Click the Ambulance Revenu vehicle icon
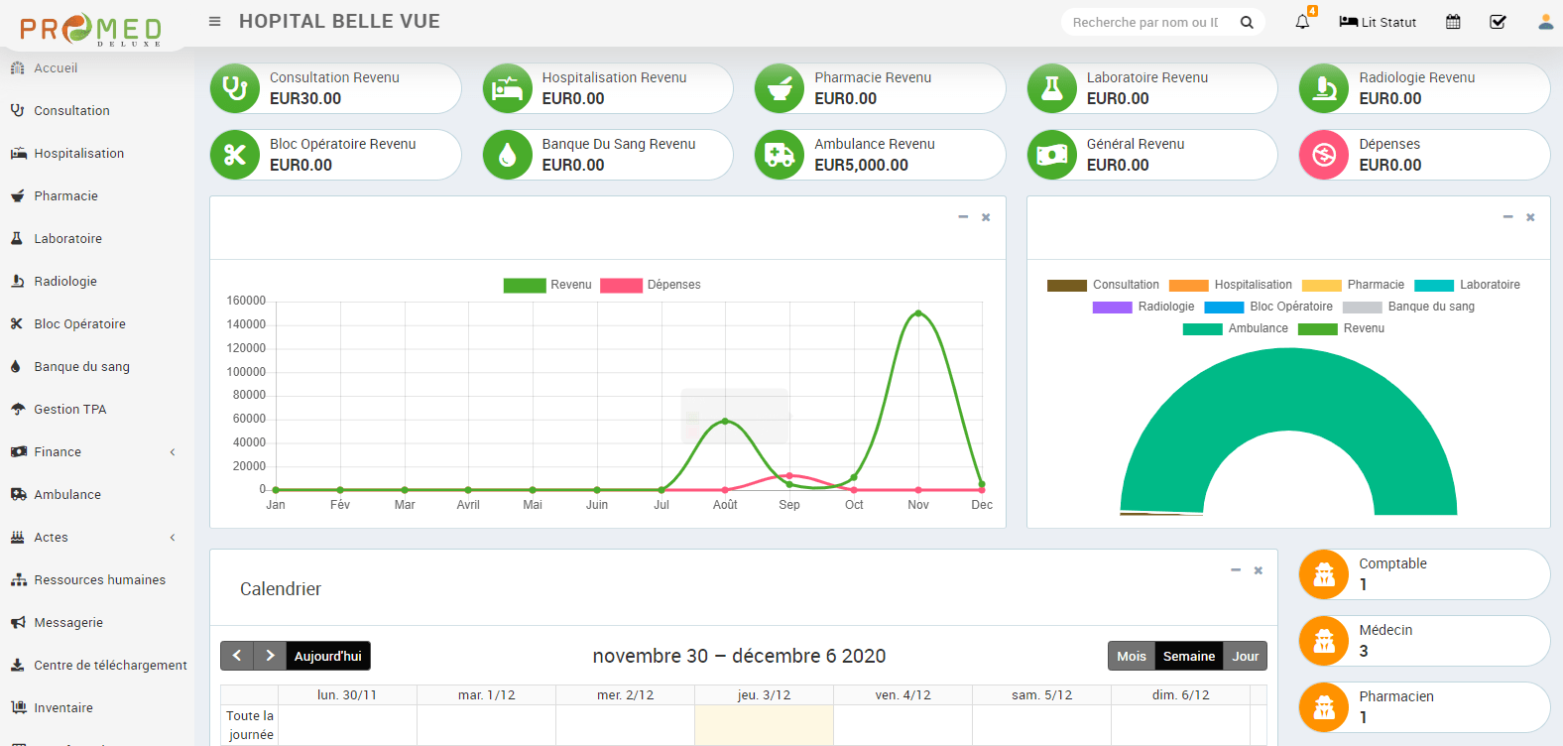Screen dimensions: 1563x746 coord(780,155)
